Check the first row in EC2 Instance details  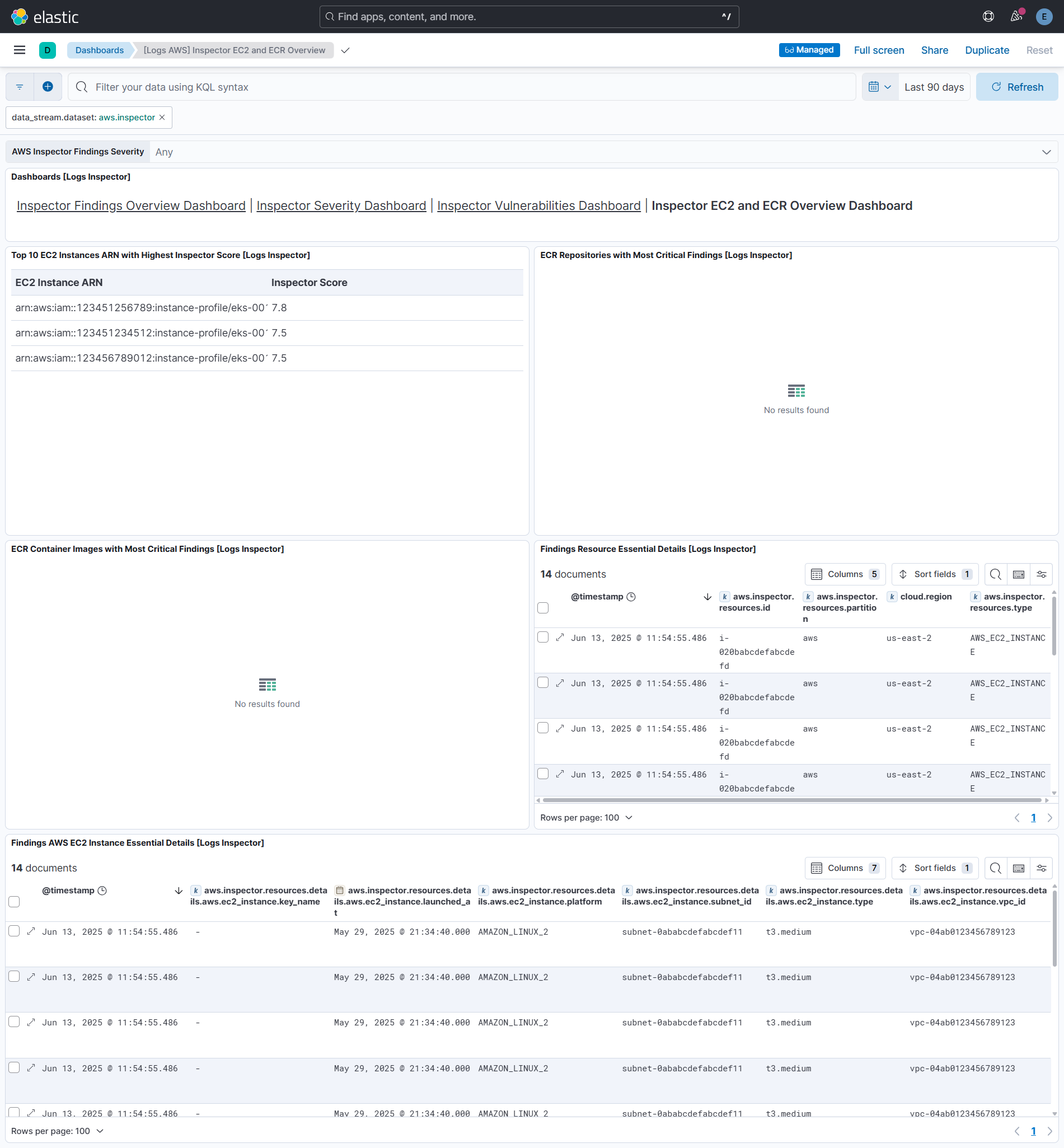click(14, 931)
